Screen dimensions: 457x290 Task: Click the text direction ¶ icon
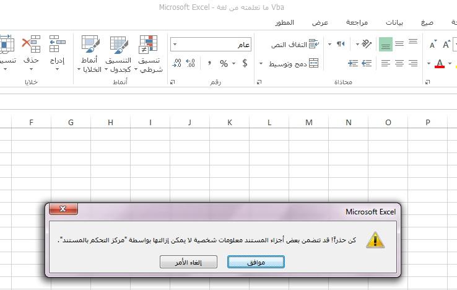pyautogui.click(x=341, y=44)
